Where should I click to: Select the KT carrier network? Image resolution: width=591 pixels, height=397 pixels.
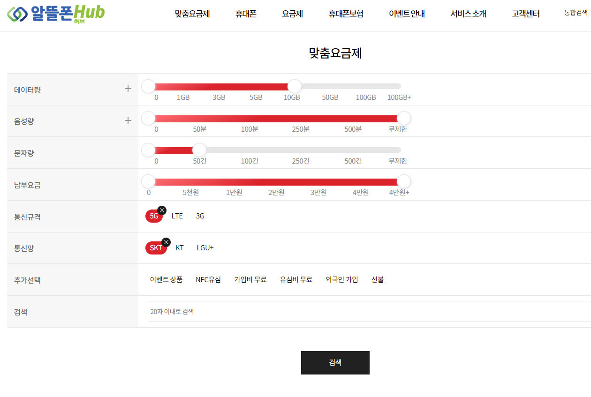point(180,248)
